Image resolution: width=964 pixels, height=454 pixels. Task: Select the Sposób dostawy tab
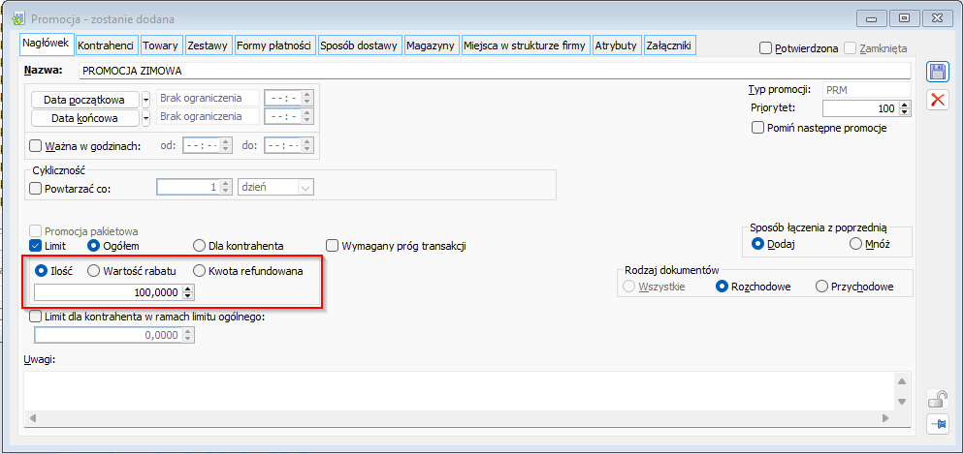tap(359, 45)
